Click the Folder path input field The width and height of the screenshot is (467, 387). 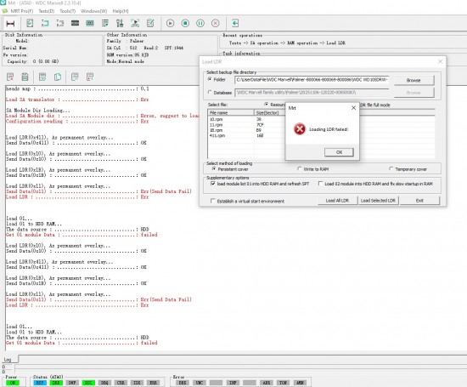click(x=312, y=80)
